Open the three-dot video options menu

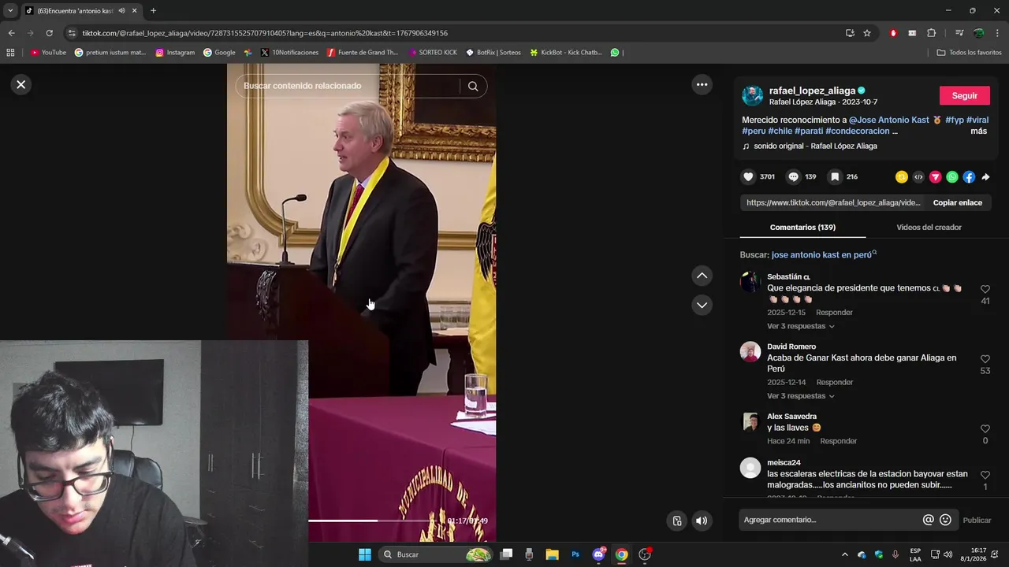point(702,84)
